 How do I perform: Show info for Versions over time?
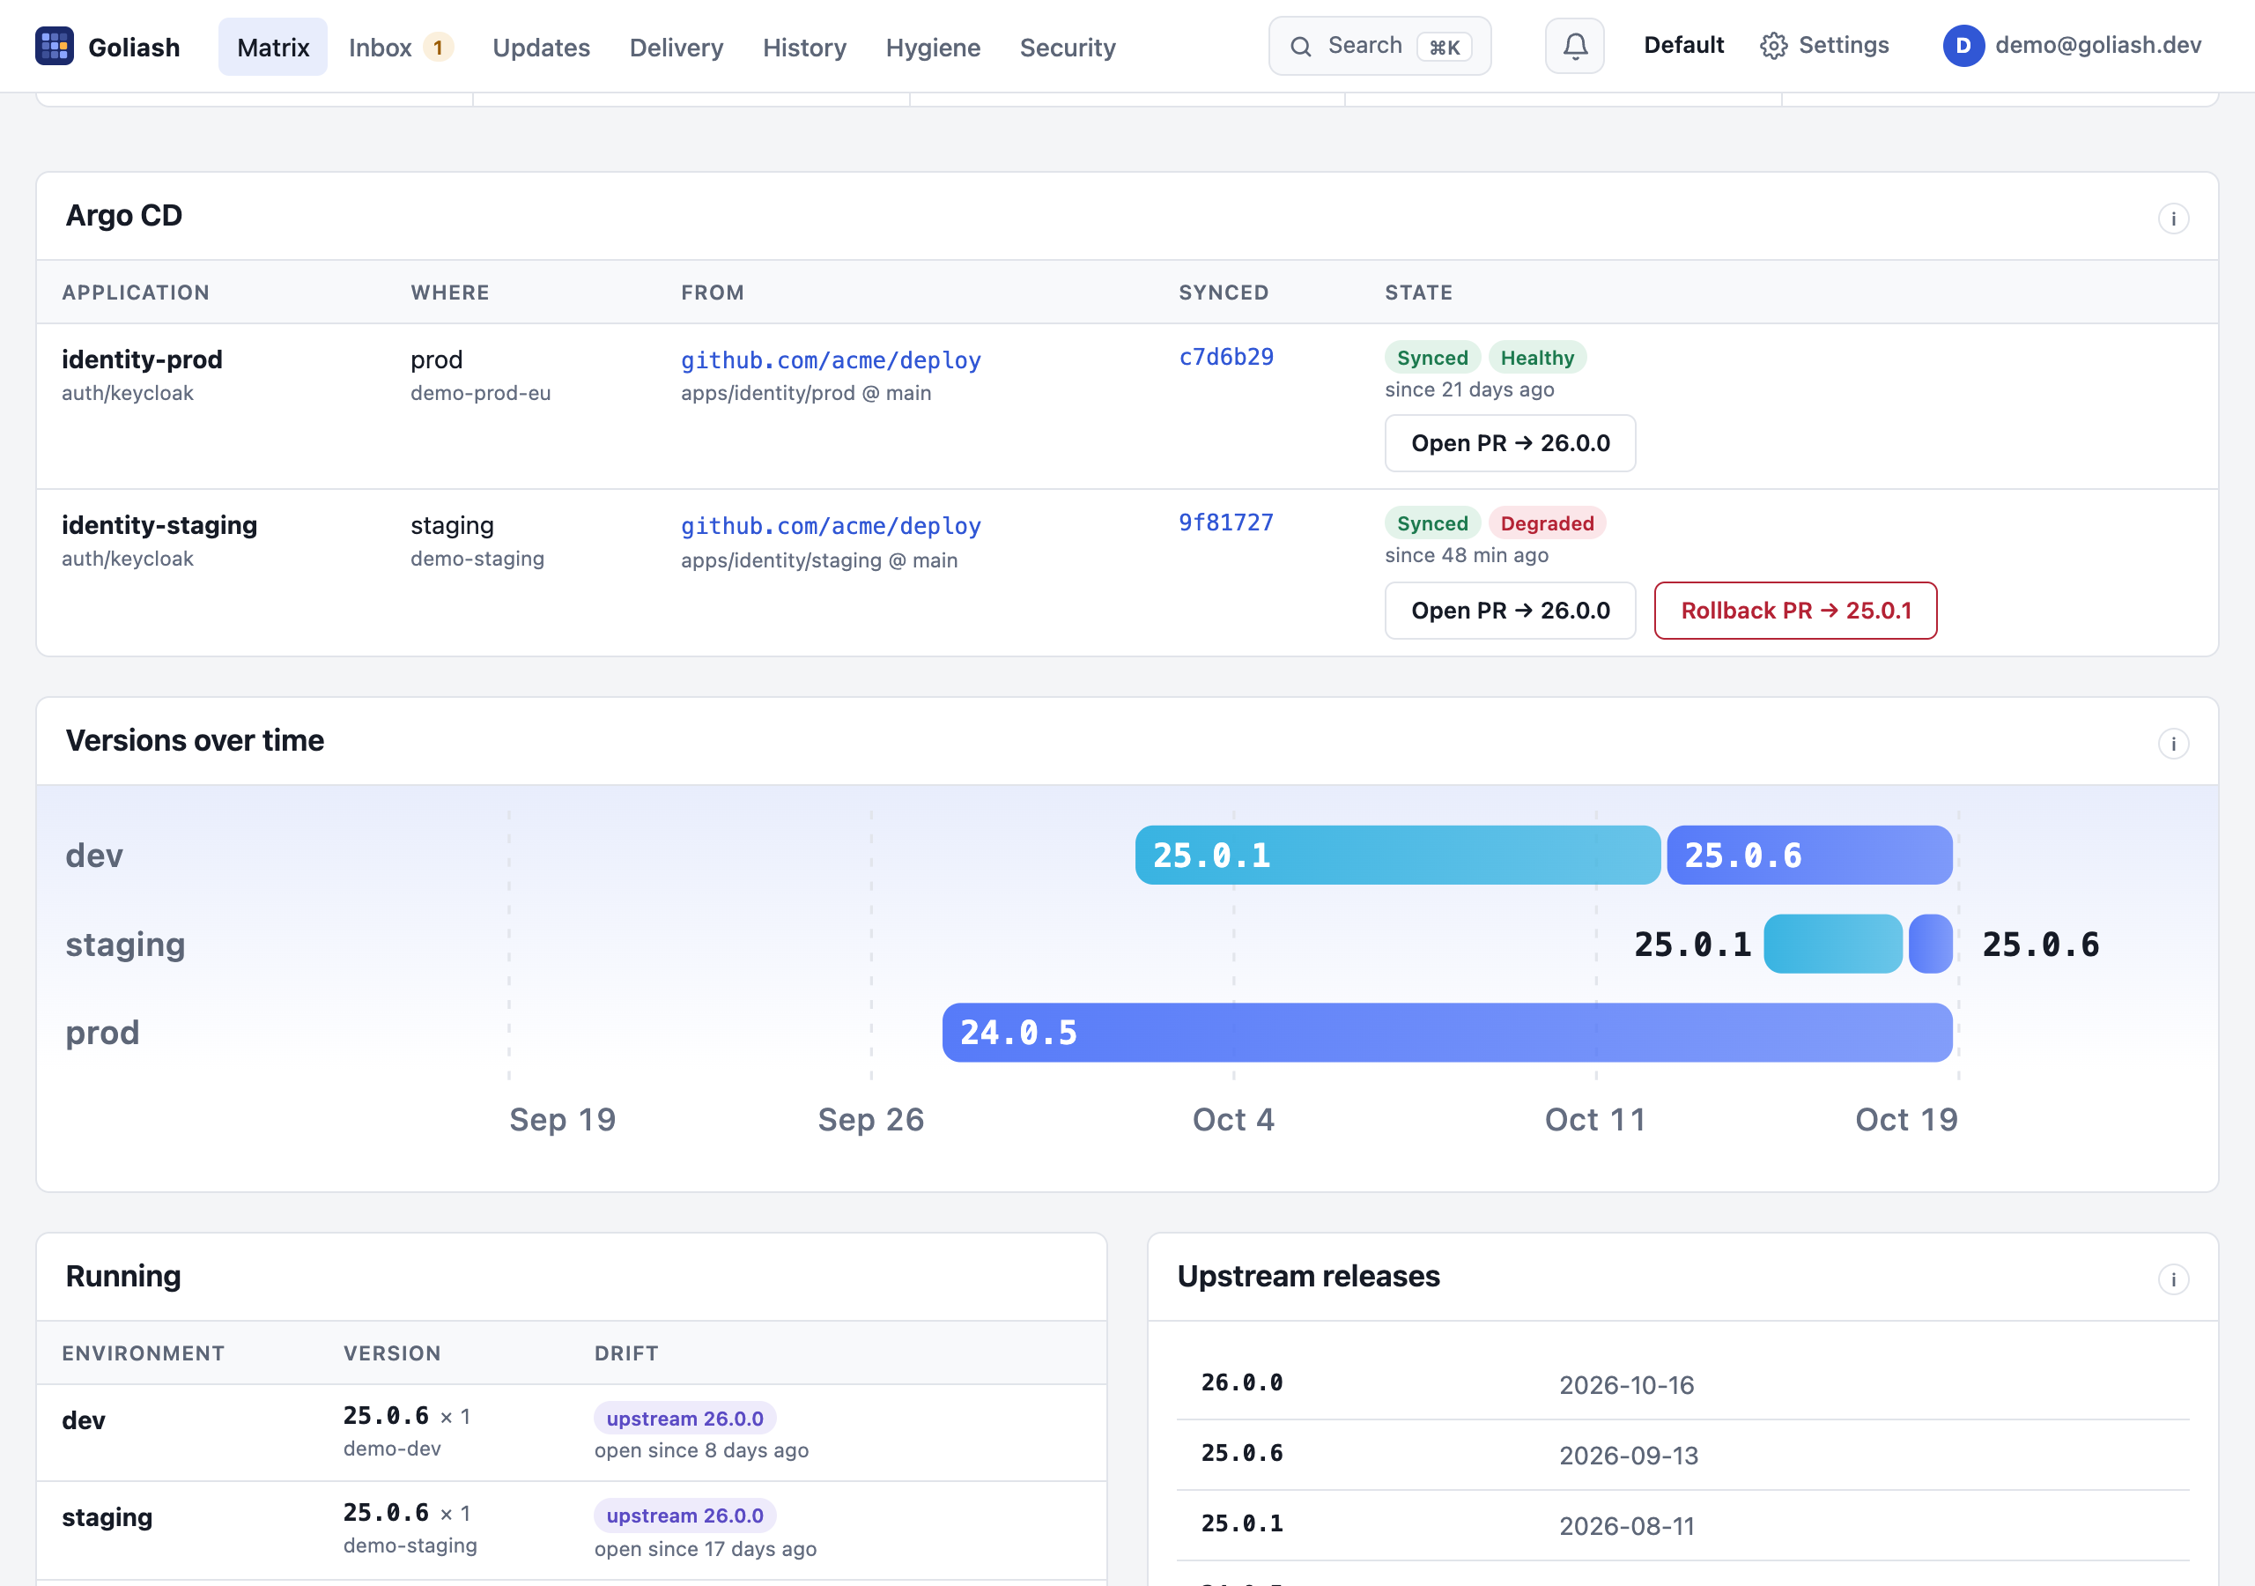[x=2172, y=744]
